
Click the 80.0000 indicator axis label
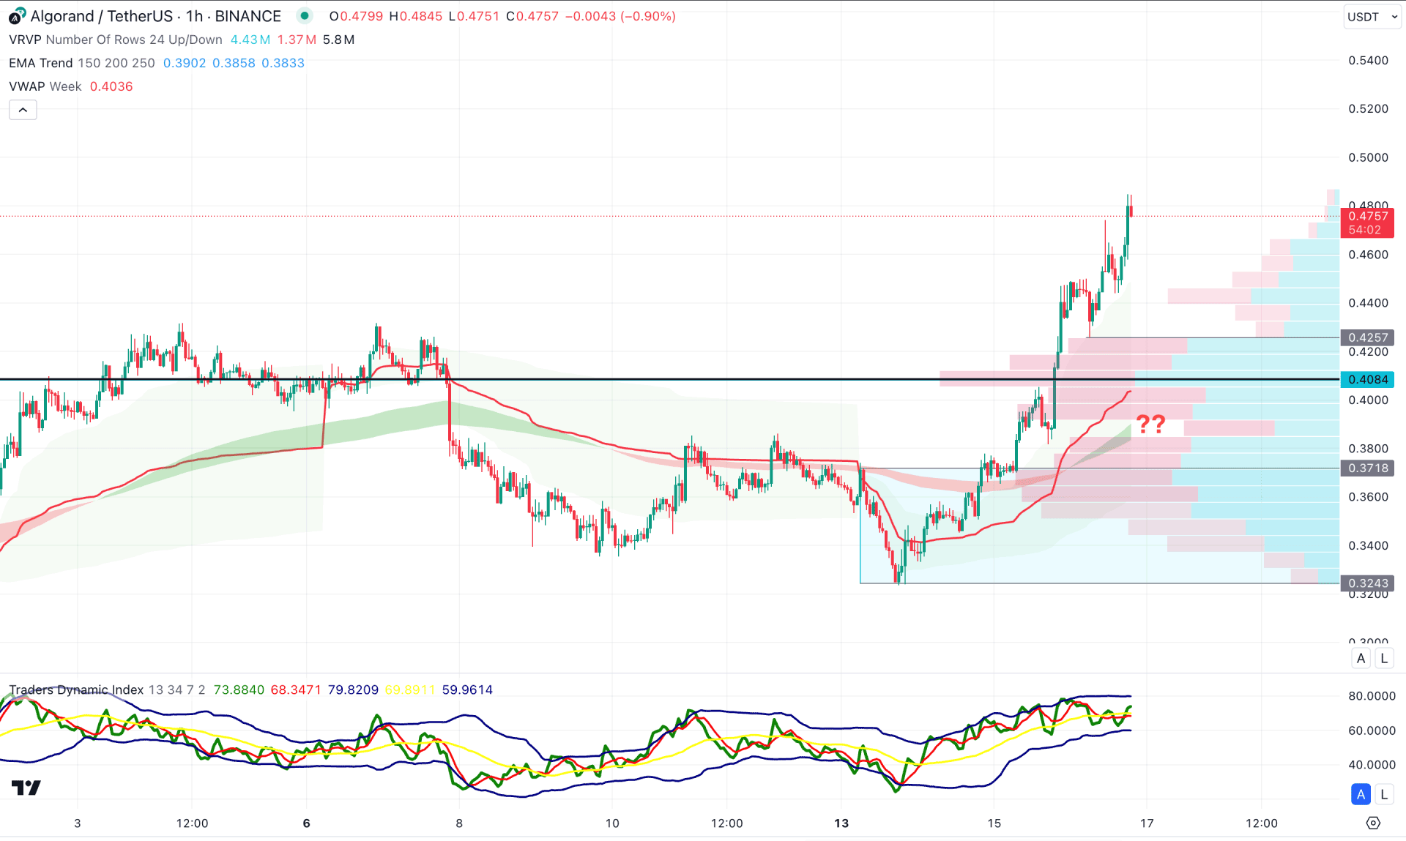click(1372, 695)
